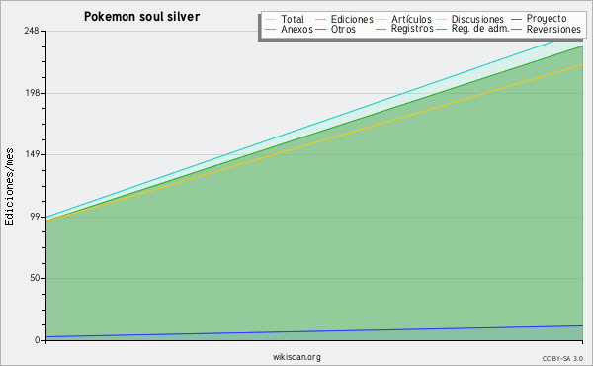Click the Registros legend label
Image resolution: width=593 pixels, height=366 pixels.
412,29
